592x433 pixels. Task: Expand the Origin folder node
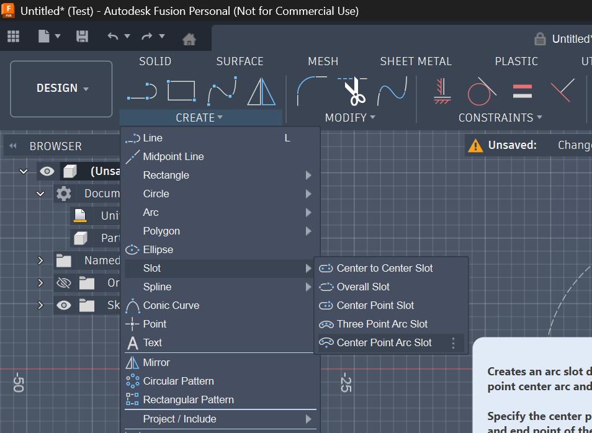40,283
